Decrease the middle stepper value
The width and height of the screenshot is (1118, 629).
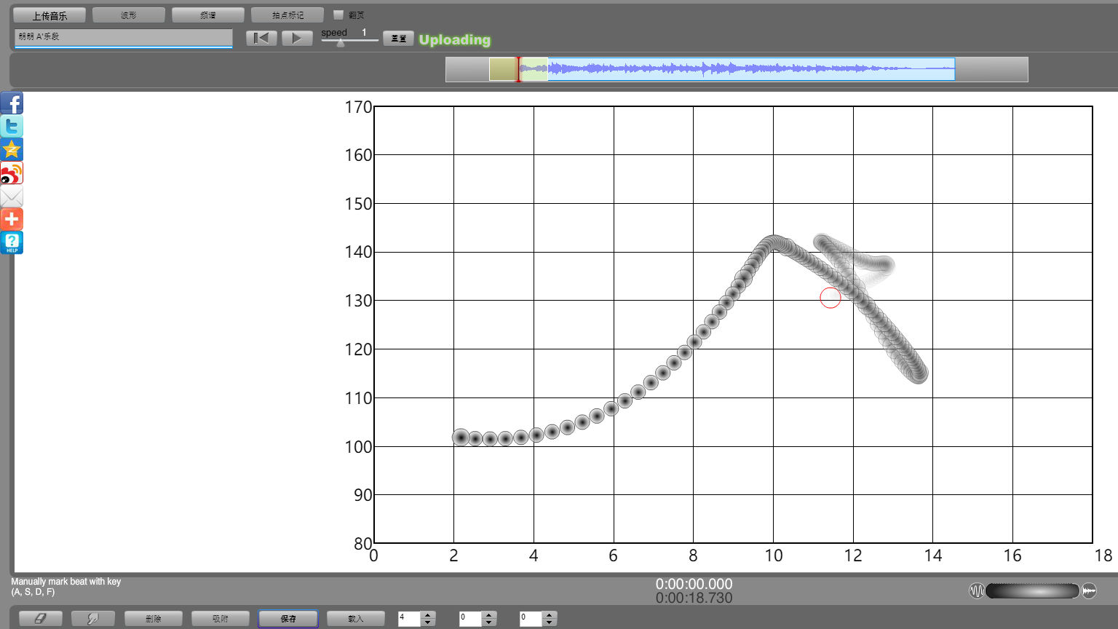tap(489, 622)
